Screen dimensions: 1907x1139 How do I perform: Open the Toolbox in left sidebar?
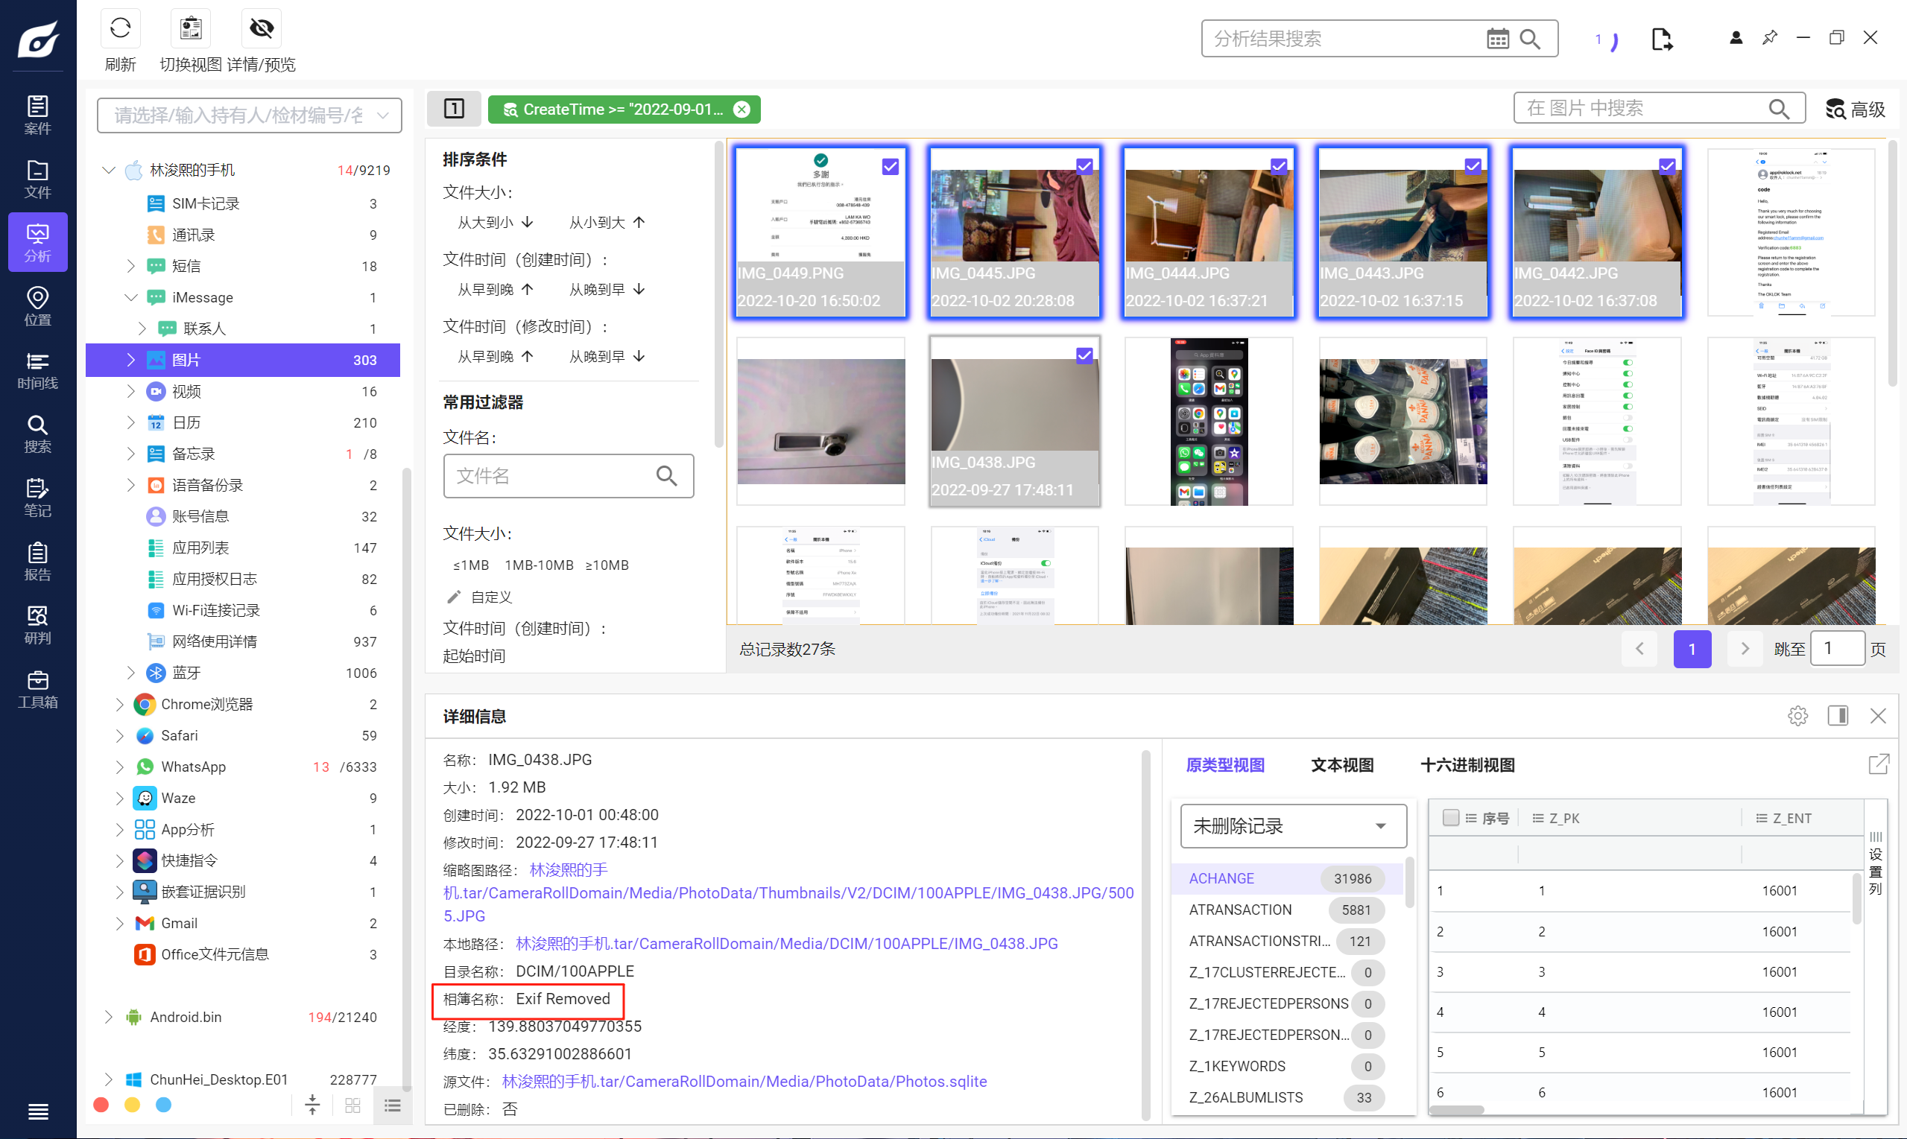click(37, 689)
